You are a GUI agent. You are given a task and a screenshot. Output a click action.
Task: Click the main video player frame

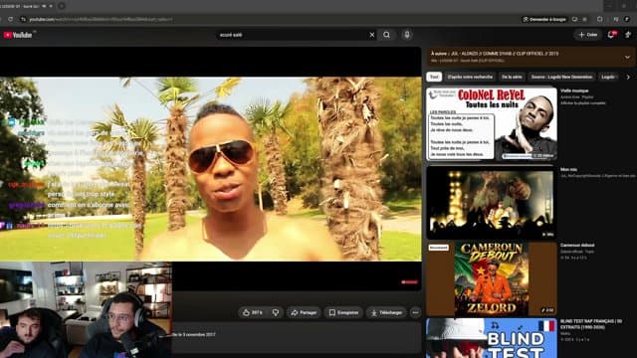tap(210, 169)
